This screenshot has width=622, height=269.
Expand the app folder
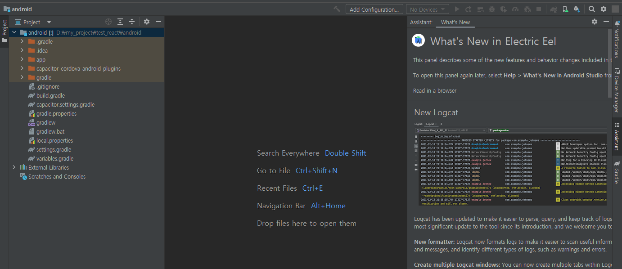(x=22, y=59)
